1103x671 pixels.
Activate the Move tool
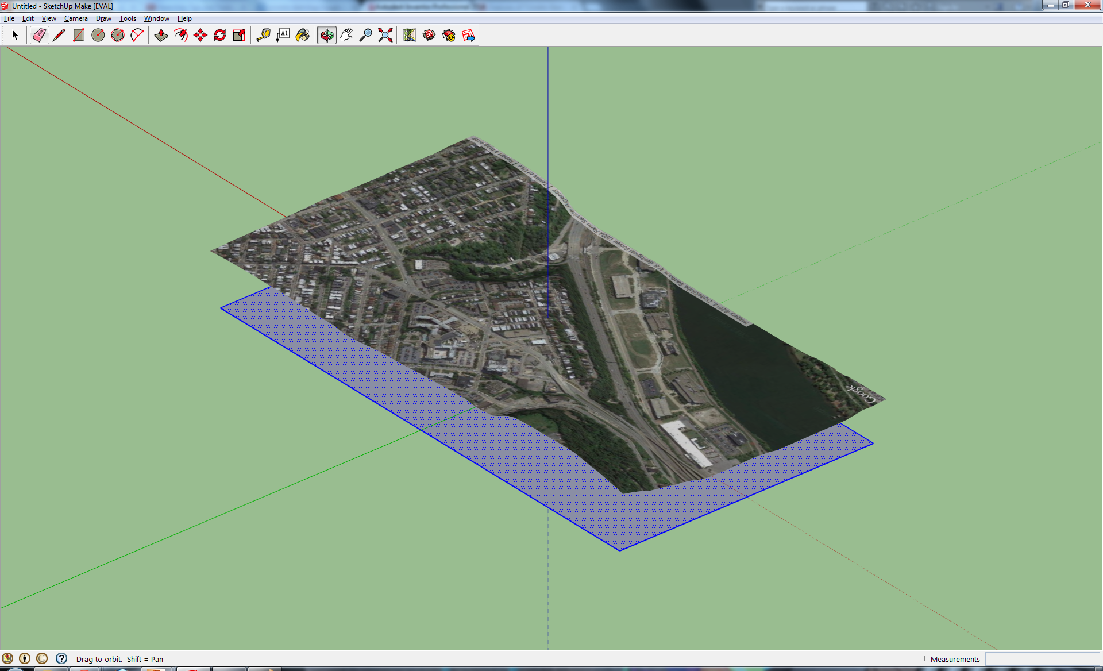(x=200, y=35)
